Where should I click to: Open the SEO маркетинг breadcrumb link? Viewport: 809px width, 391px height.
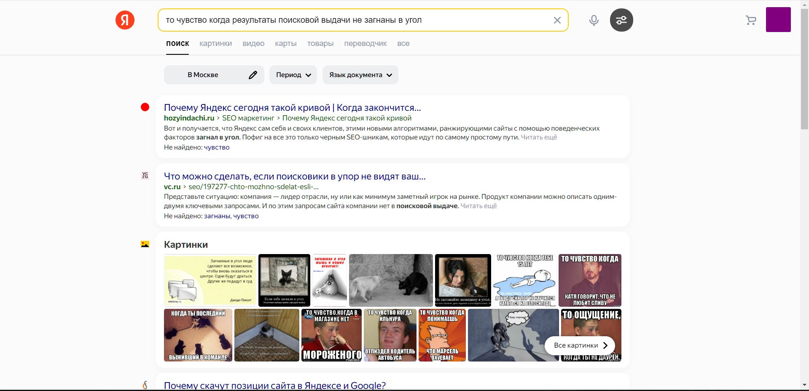pyautogui.click(x=248, y=118)
